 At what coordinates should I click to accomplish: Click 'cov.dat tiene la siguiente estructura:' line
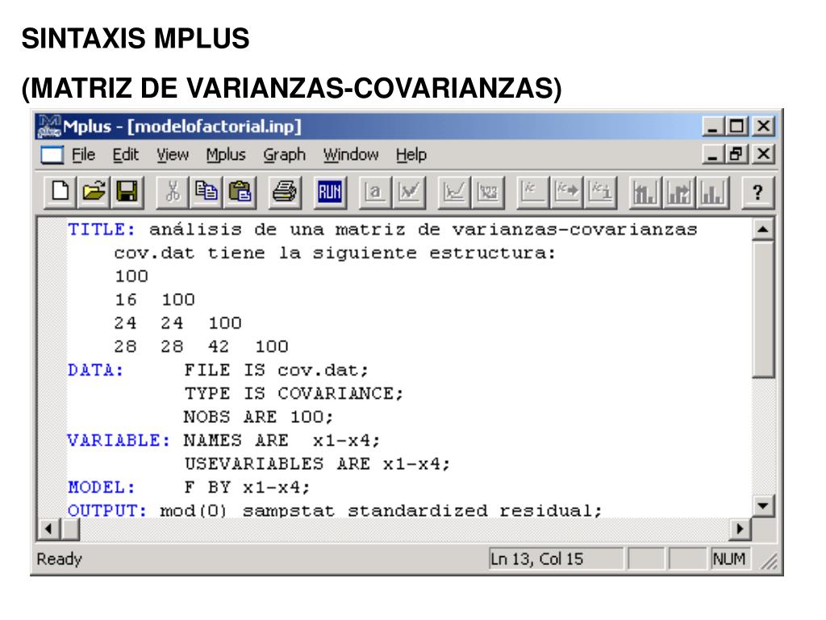tap(335, 253)
